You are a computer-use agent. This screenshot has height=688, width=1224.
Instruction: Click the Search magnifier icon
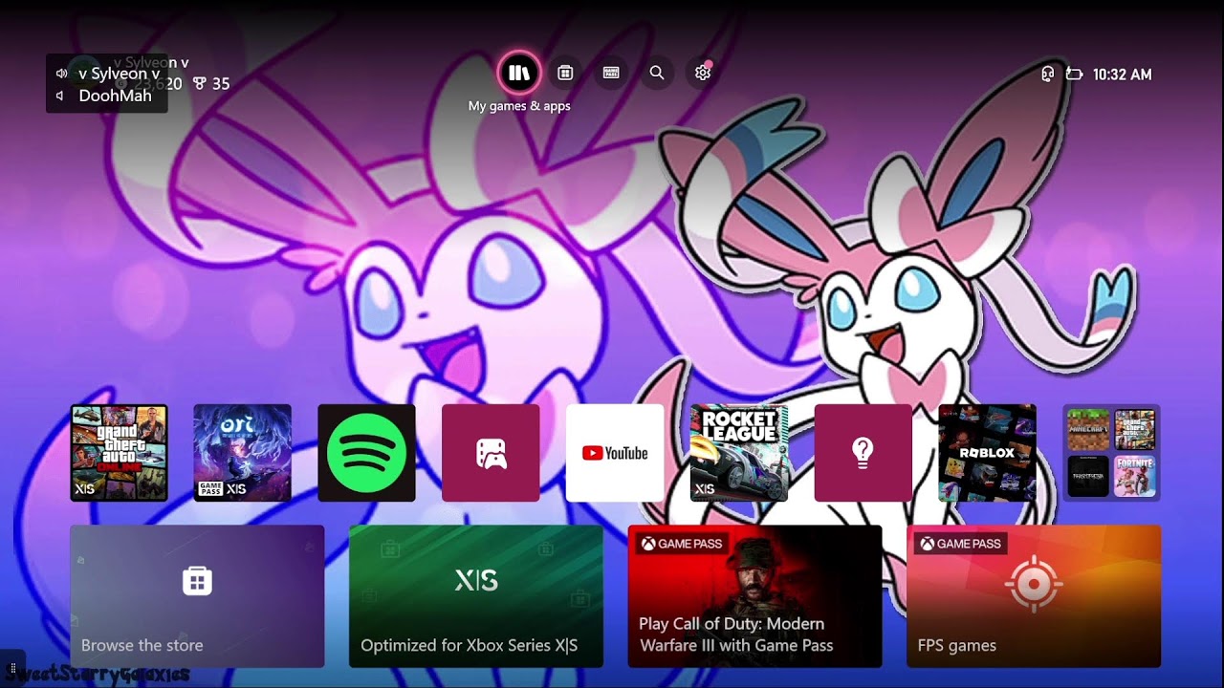657,73
